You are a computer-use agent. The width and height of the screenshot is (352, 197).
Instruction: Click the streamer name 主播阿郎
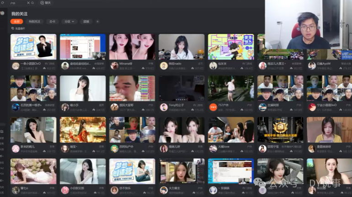273,105
